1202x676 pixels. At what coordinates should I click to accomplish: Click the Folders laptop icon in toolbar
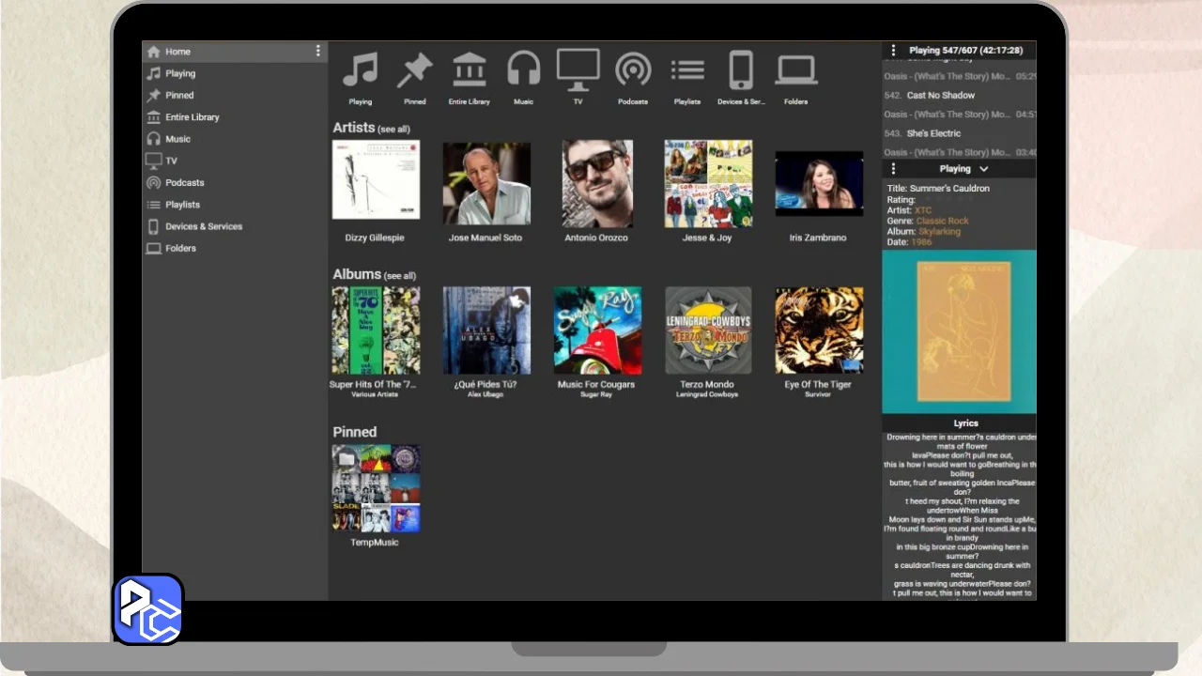[795, 70]
